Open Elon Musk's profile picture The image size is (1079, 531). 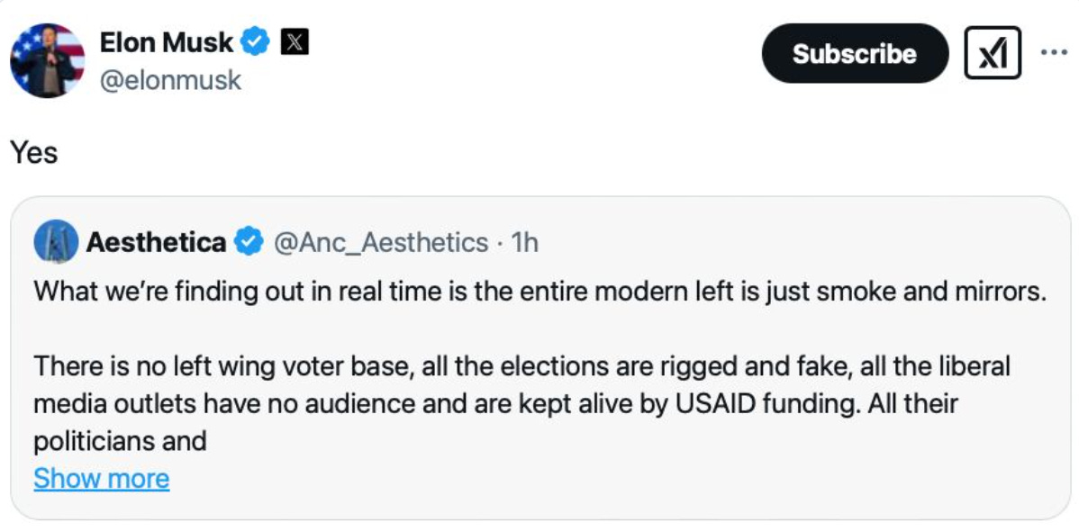[x=47, y=60]
